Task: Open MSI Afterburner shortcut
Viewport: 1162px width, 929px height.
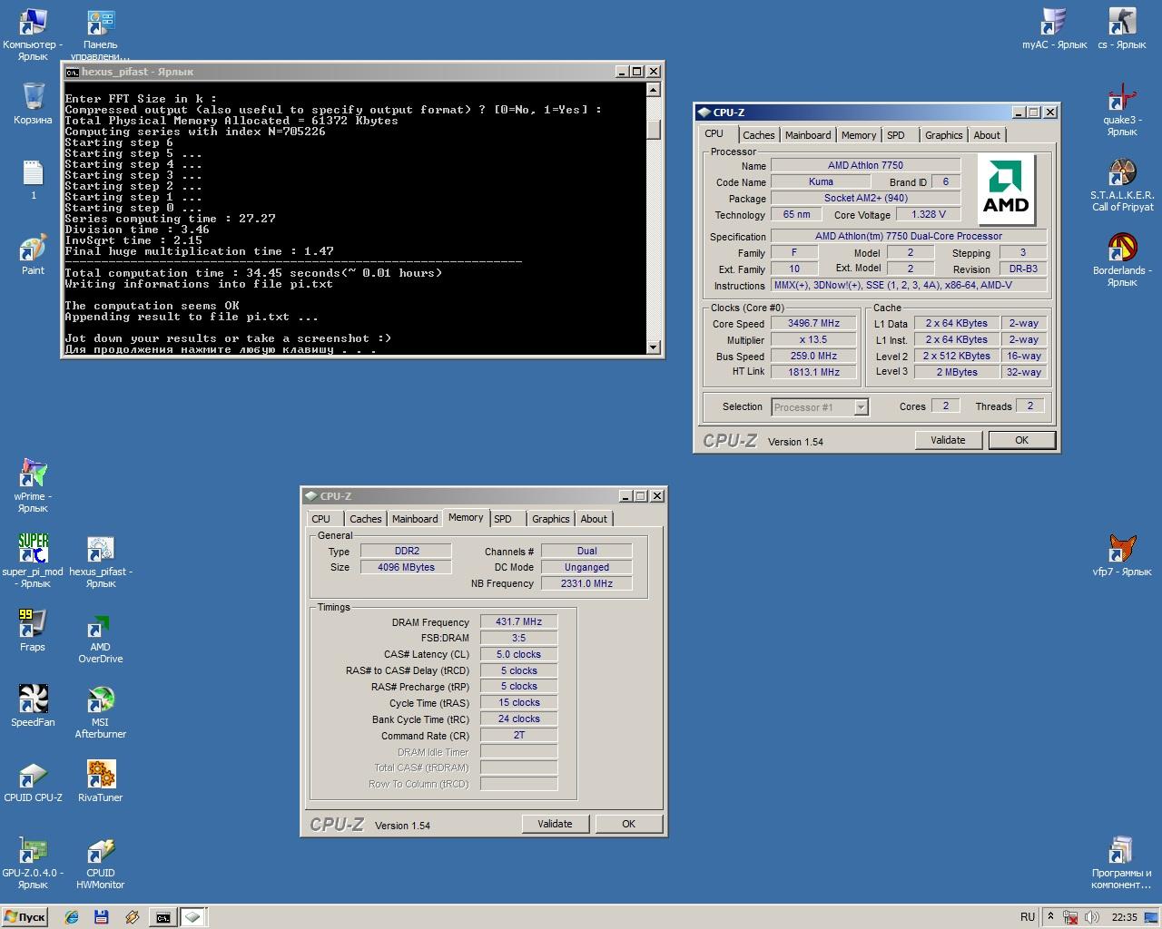Action: point(101,712)
